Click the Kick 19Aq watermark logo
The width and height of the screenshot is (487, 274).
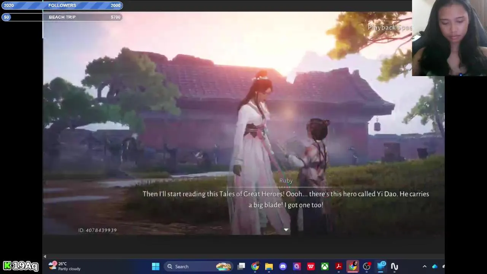tap(21, 266)
